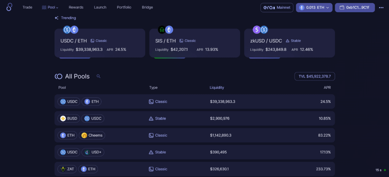Screen dimensions: 389x177
Task: Click the ETH chip in USDC/ETH row
Action: 91,101
